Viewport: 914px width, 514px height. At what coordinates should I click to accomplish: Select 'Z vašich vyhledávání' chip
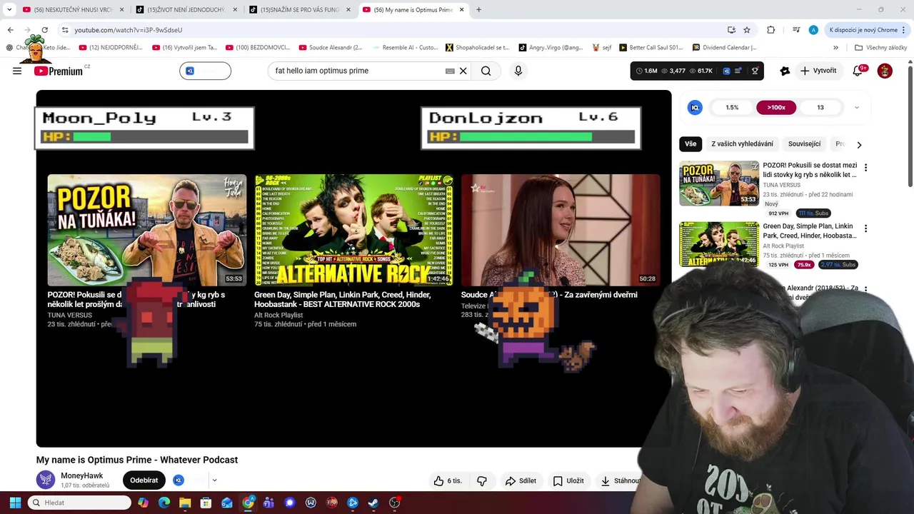[742, 143]
